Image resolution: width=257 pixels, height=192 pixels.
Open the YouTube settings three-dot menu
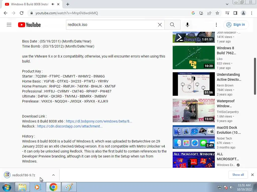[x=216, y=25]
